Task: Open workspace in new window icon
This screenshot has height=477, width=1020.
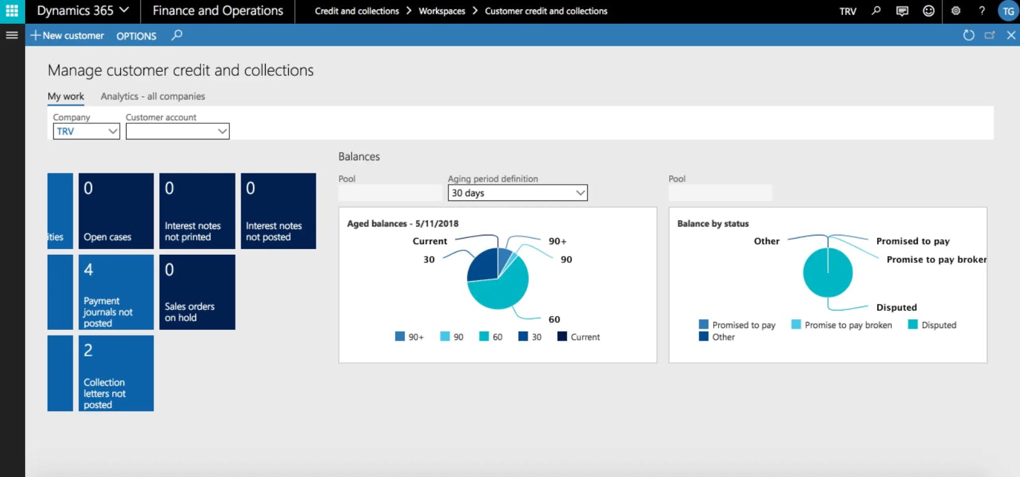Action: 990,35
